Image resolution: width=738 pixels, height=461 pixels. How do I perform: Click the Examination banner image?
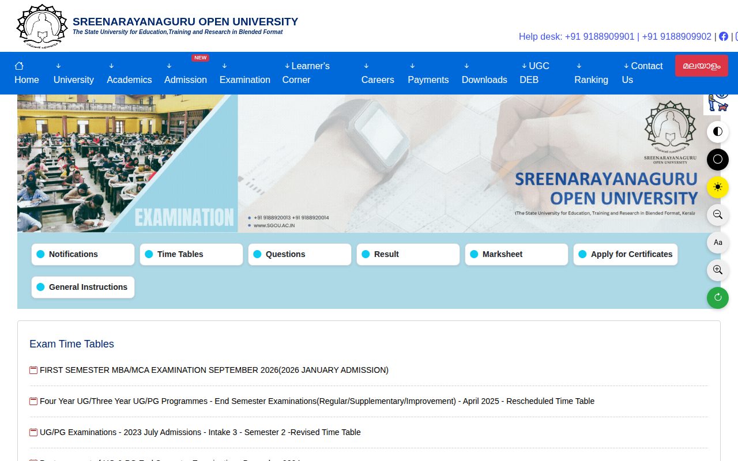tap(369, 164)
